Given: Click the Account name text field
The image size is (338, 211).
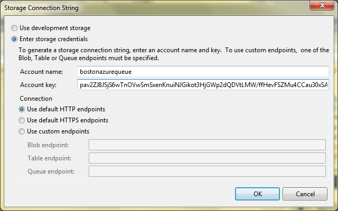Looking at the screenshot, I should (203, 71).
